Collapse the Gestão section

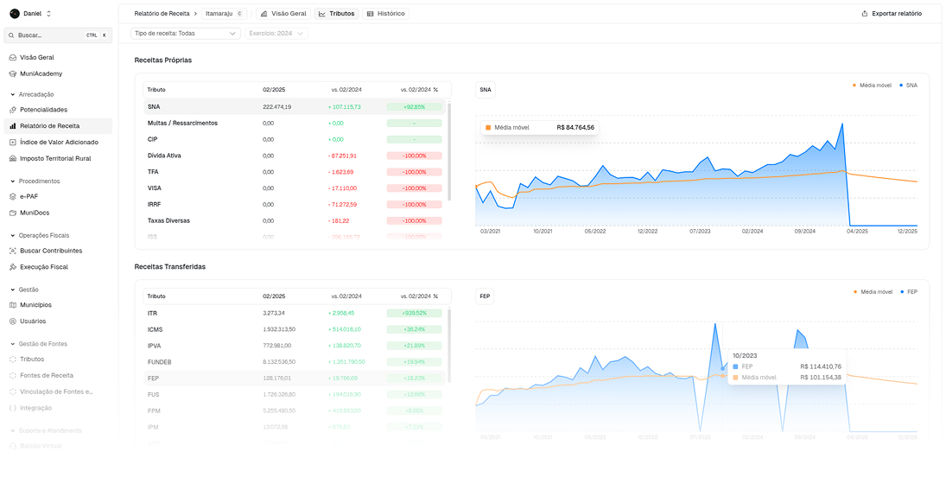[25, 289]
